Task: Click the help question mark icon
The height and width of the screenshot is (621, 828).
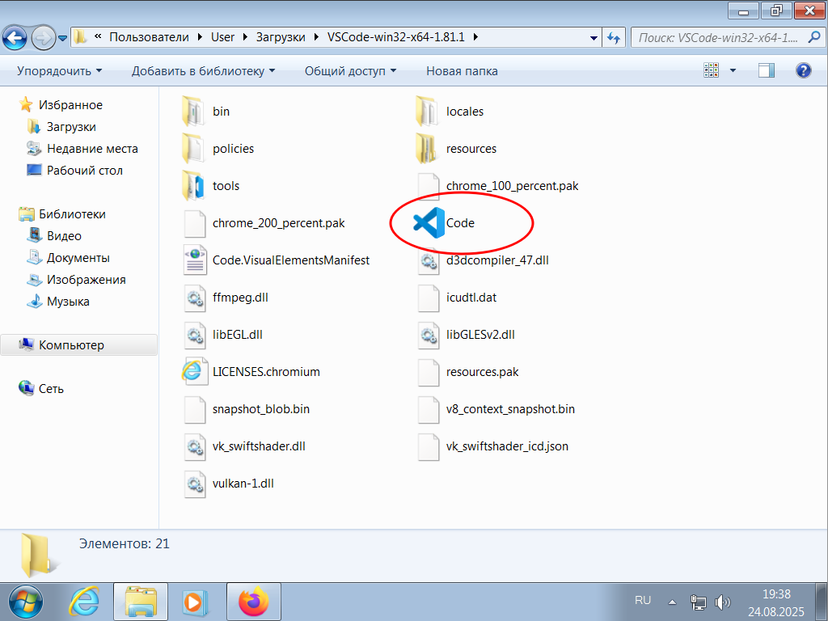Action: point(803,71)
